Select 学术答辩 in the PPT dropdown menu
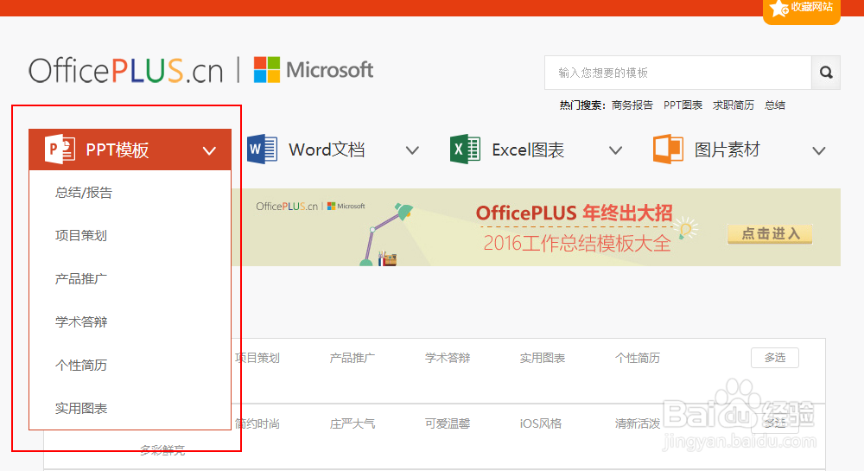Screen dimensions: 864x471 coord(81,321)
